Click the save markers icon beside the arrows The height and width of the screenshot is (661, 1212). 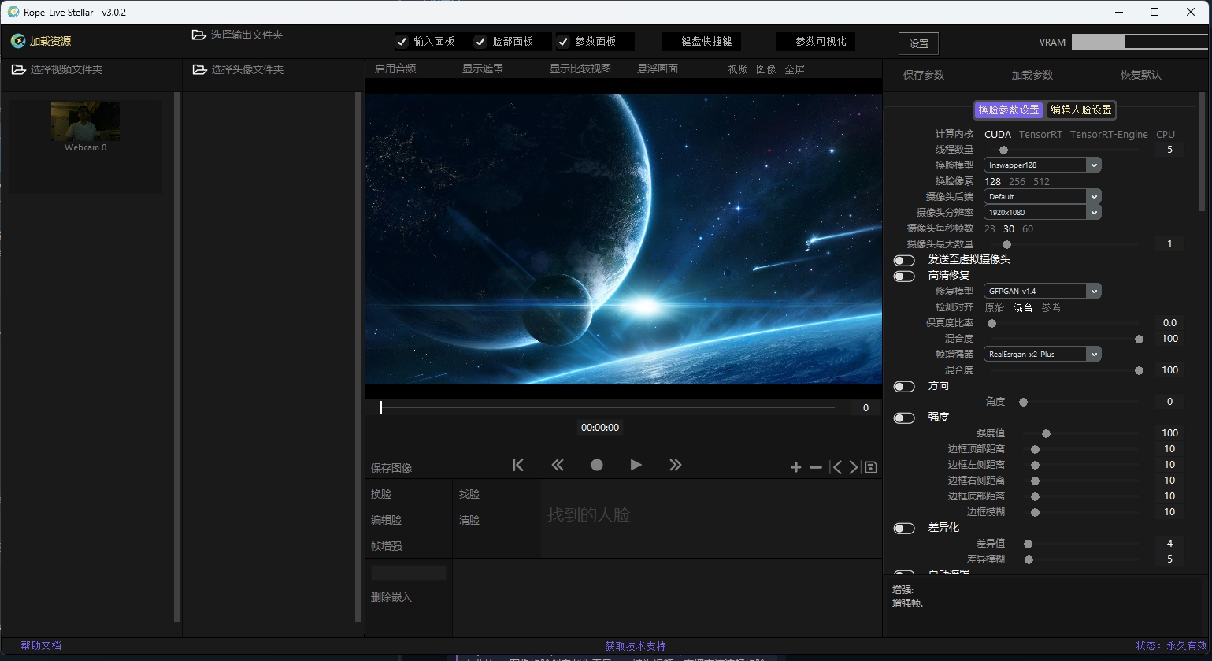click(x=871, y=467)
